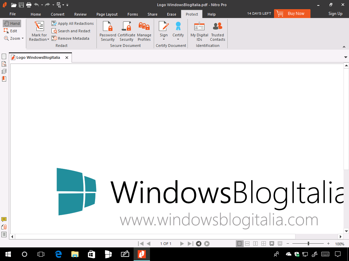Click the Previous View round button
The height and width of the screenshot is (261, 349).
click(199, 244)
